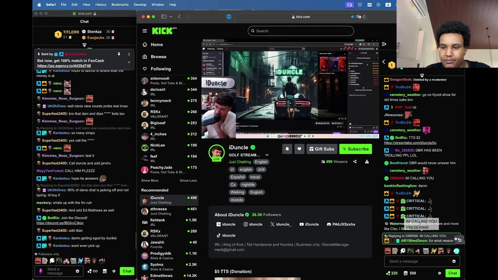Share the stream via share icon
This screenshot has width=498, height=280.
[355, 162]
